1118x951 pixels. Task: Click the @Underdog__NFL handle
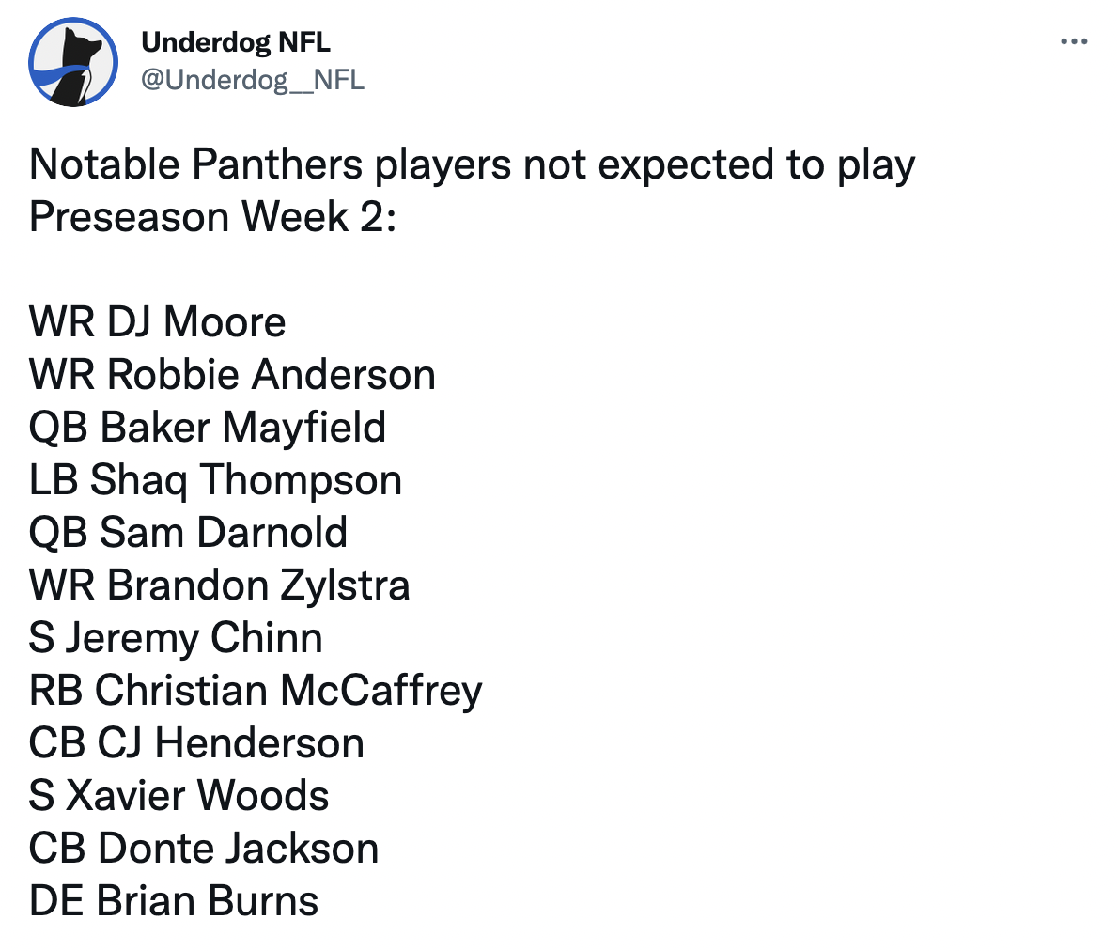252,80
